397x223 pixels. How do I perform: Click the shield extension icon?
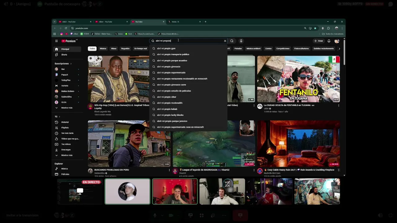(x=323, y=28)
